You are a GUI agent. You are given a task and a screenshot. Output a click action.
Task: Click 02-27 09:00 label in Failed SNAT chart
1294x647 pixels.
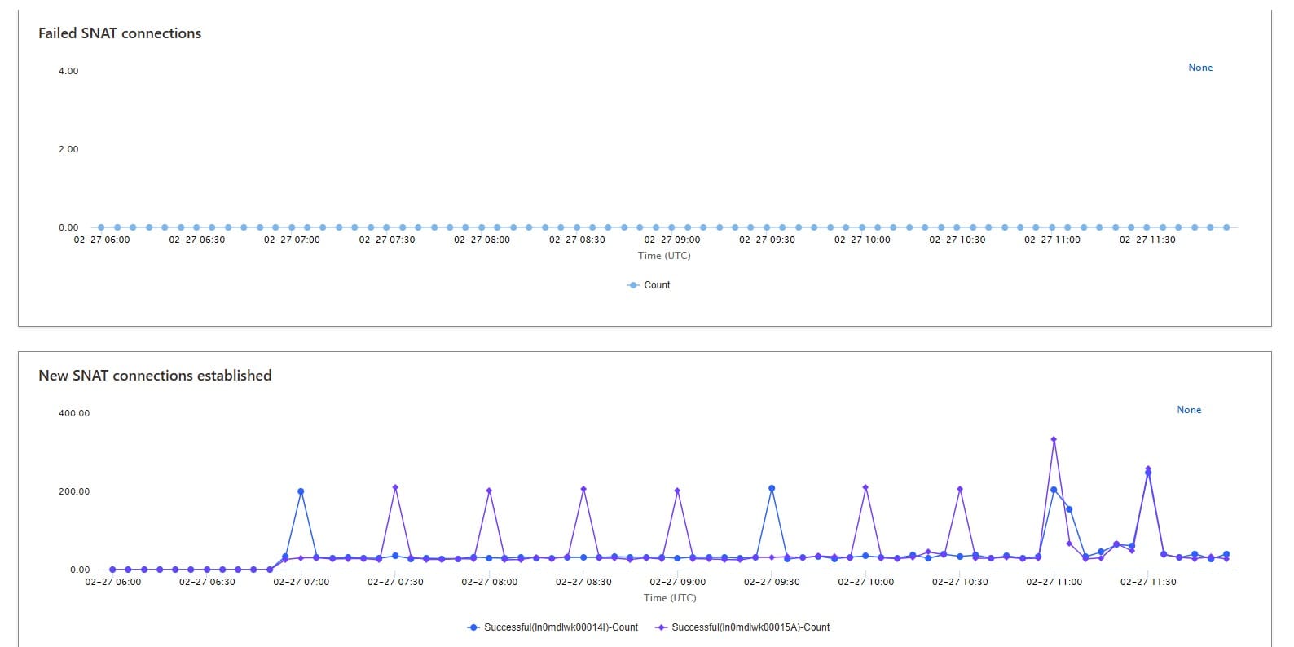coord(672,240)
